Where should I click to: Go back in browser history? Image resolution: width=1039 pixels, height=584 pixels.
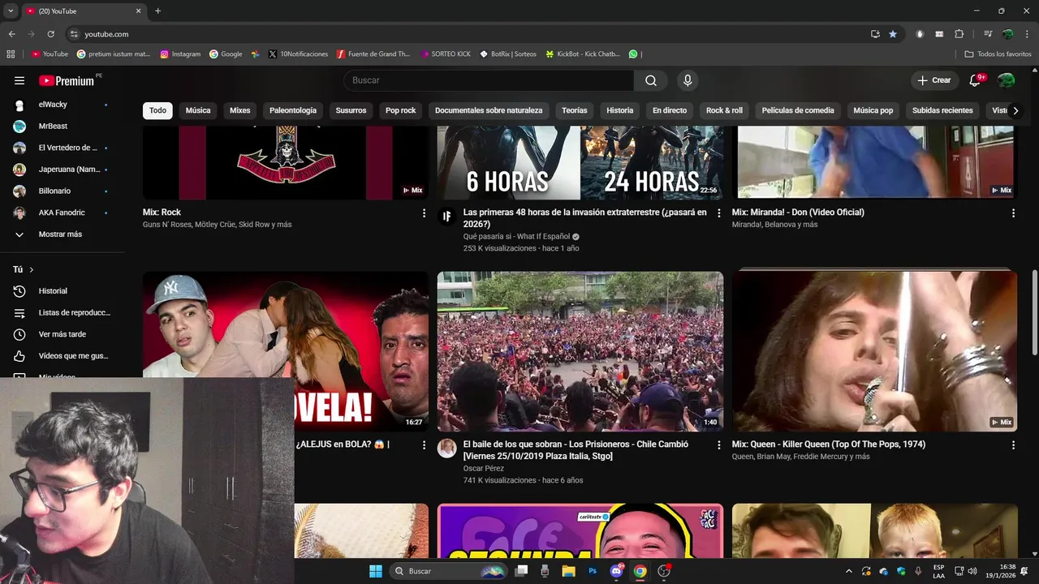pyautogui.click(x=11, y=34)
